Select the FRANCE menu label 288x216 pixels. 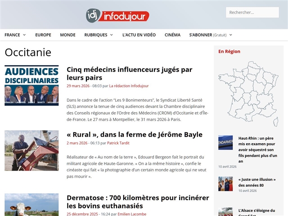point(12,35)
